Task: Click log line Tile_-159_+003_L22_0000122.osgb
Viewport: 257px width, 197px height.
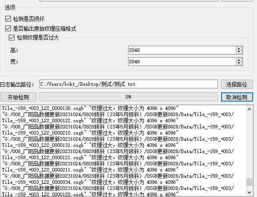Action: pos(90,120)
